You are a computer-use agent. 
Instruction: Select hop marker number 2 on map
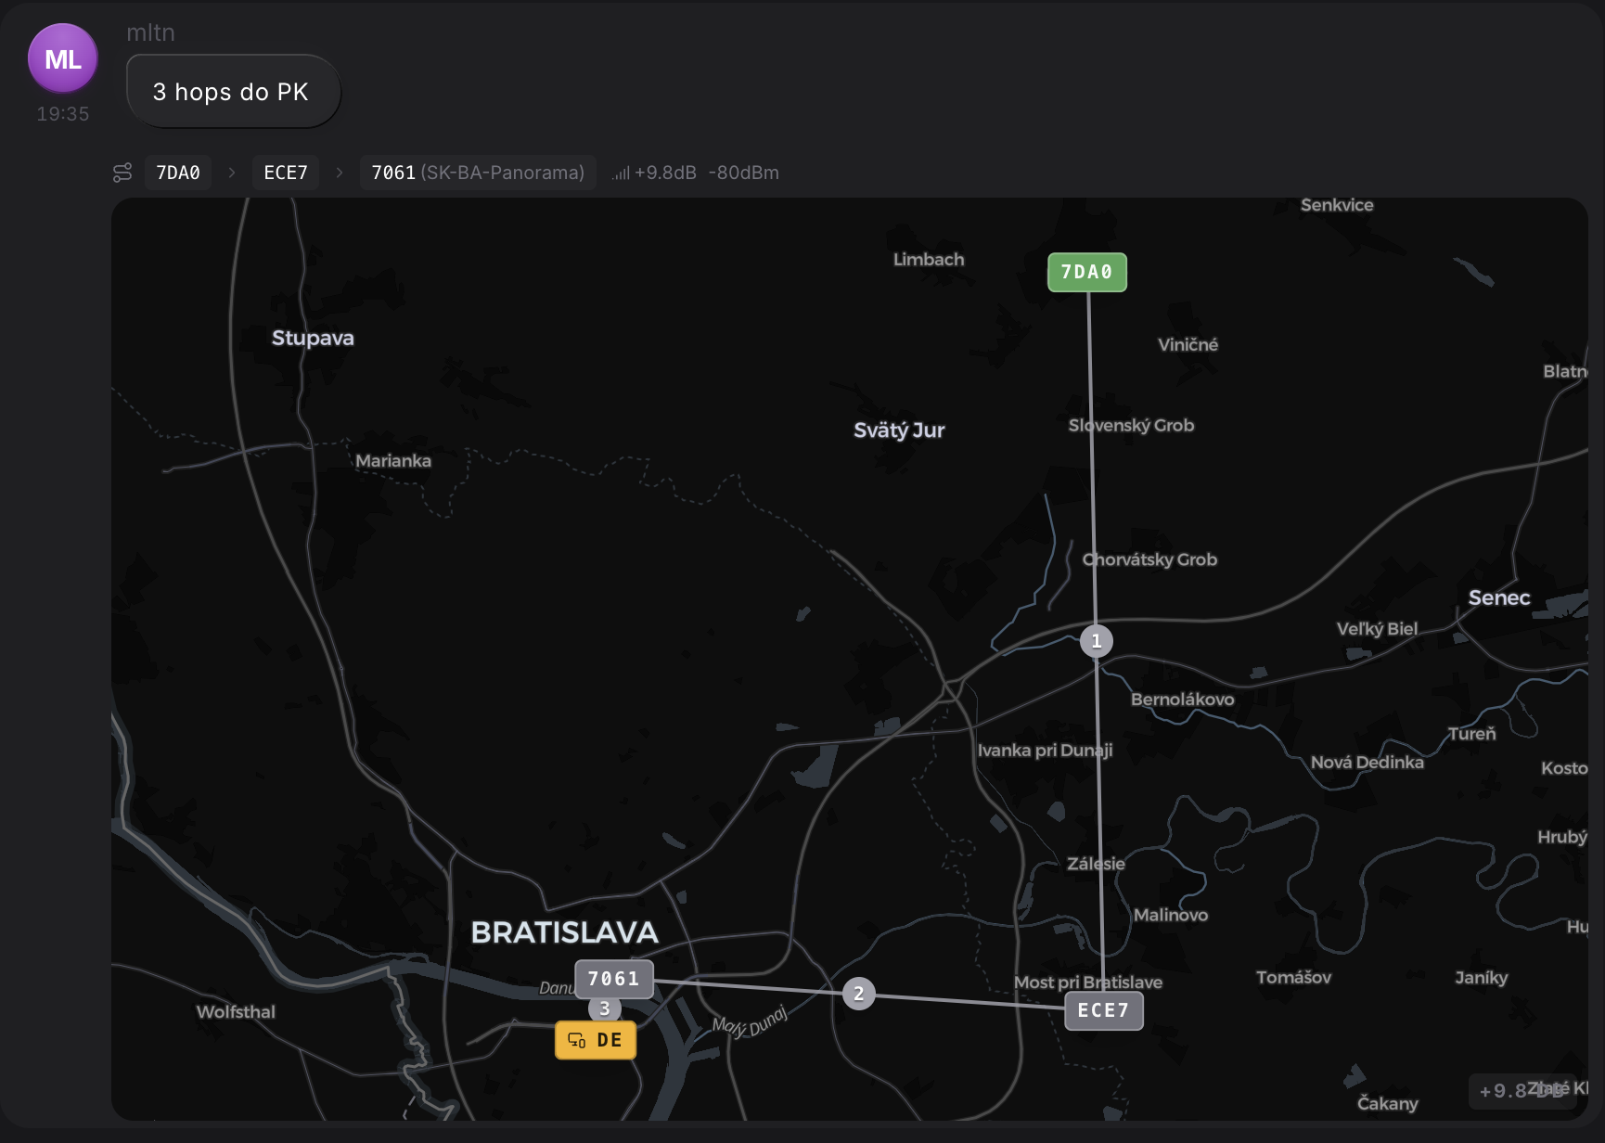(x=859, y=994)
